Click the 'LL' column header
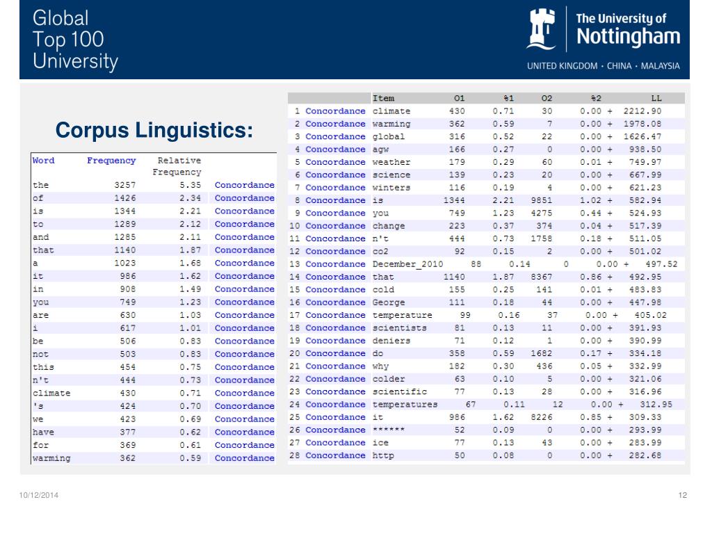 click(x=656, y=98)
